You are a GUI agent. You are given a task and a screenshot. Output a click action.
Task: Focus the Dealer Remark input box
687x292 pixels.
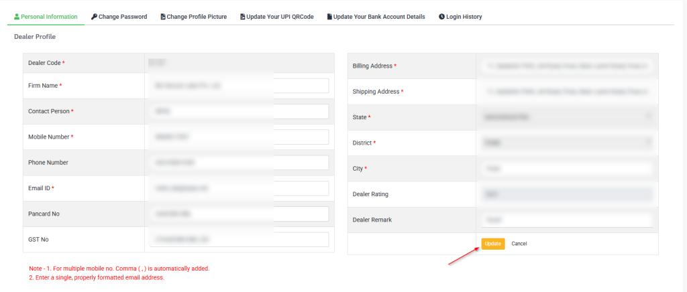pyautogui.click(x=567, y=220)
